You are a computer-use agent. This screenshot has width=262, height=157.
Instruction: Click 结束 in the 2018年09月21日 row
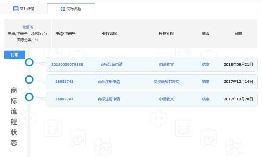pyautogui.click(x=206, y=64)
